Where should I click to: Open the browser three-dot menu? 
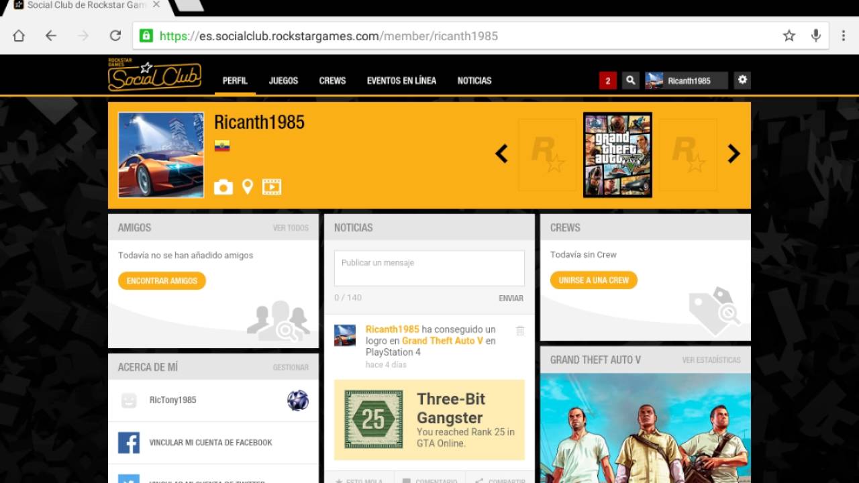(844, 36)
